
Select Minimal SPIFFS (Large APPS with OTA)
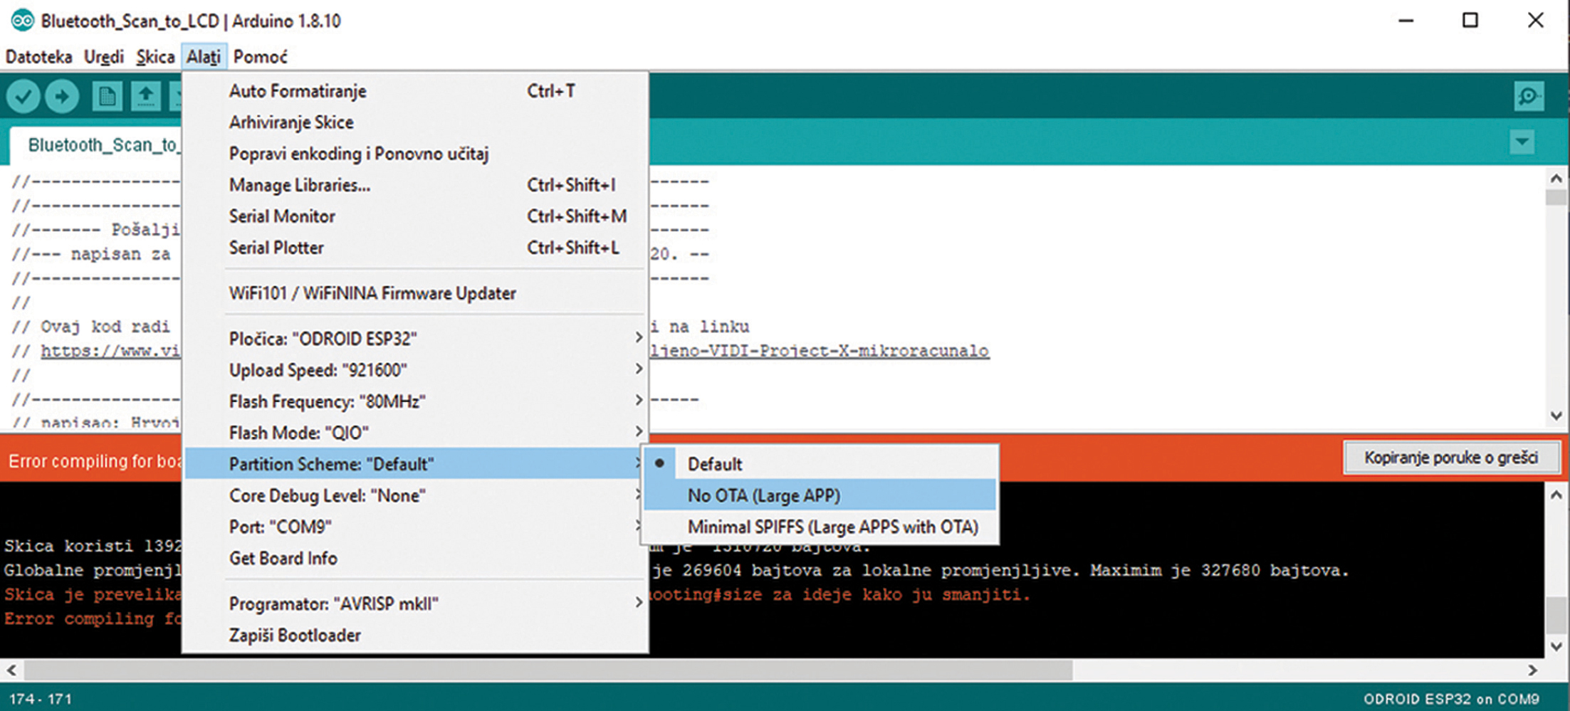click(x=832, y=527)
